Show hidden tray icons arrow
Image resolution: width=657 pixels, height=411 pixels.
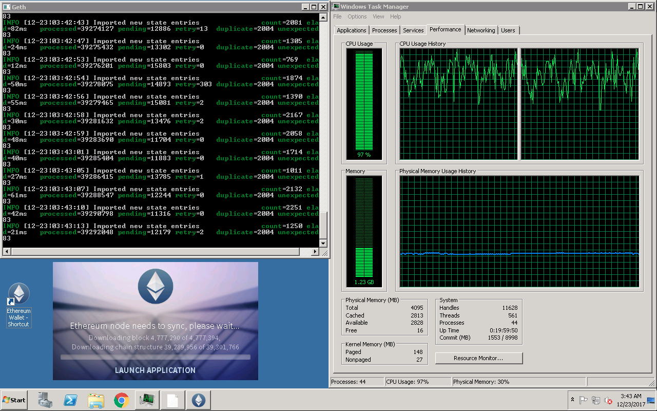572,400
